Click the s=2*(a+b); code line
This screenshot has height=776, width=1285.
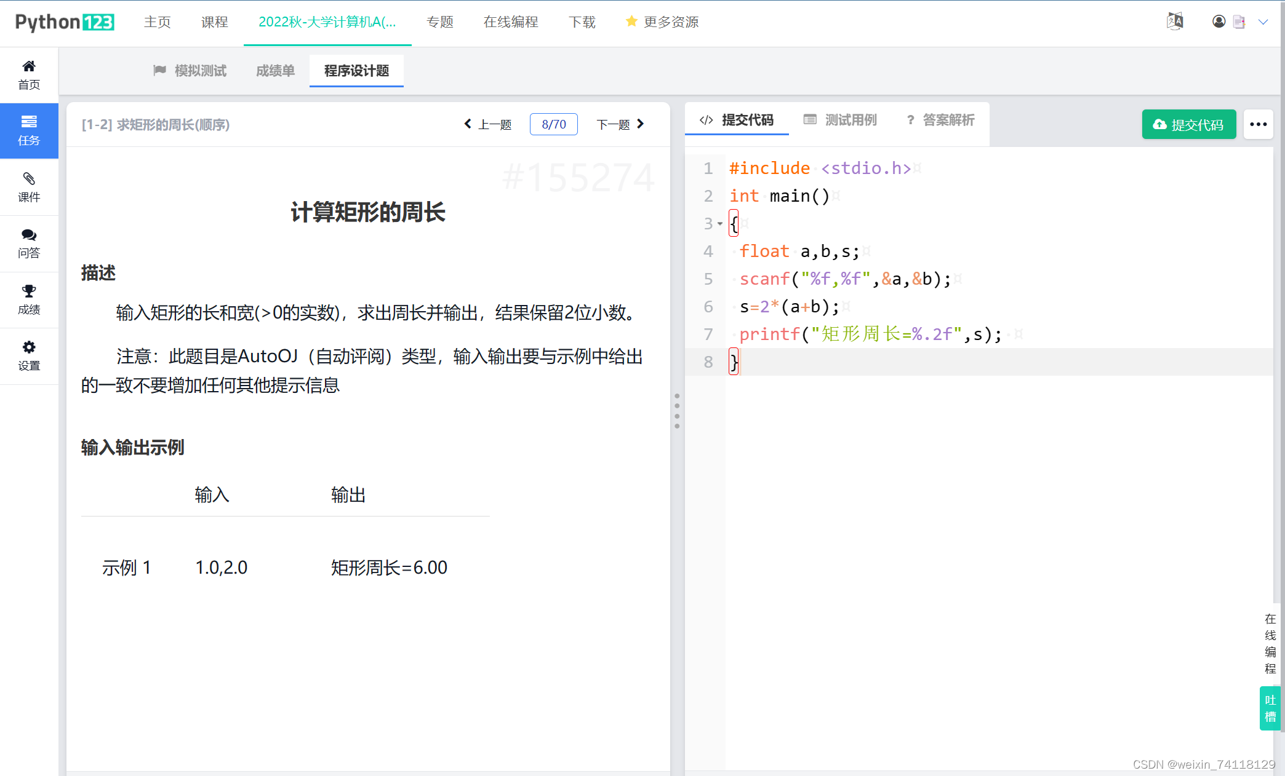pyautogui.click(x=789, y=307)
